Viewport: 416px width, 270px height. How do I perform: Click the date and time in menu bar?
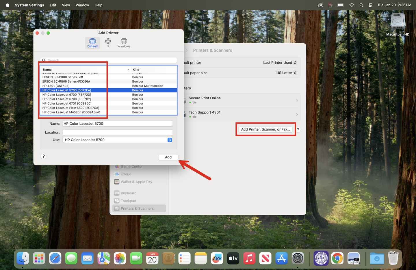tap(394, 5)
